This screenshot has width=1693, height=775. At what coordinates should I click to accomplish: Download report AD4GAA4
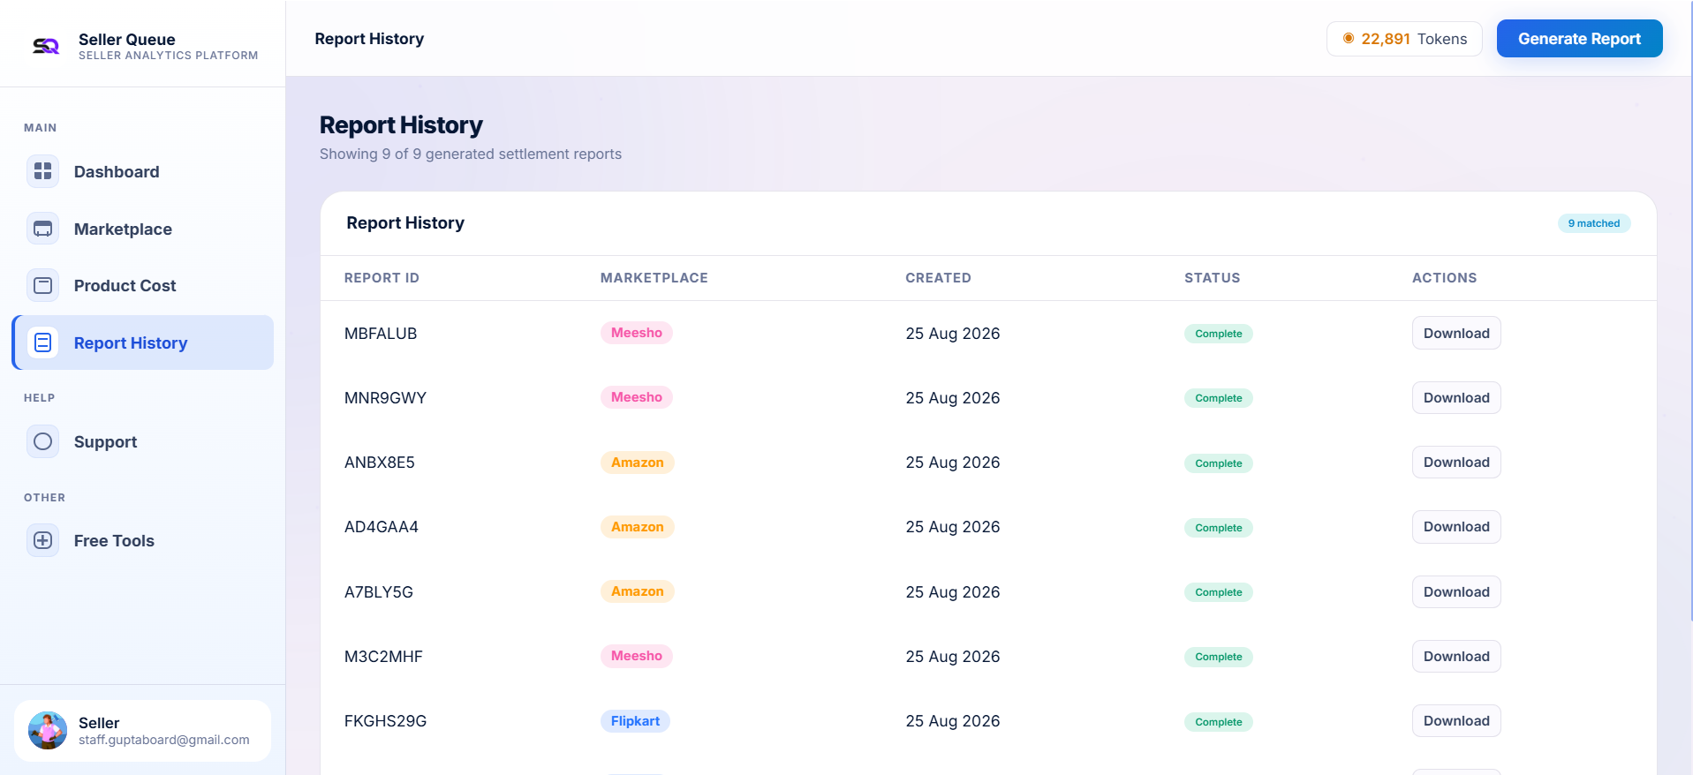click(1456, 526)
